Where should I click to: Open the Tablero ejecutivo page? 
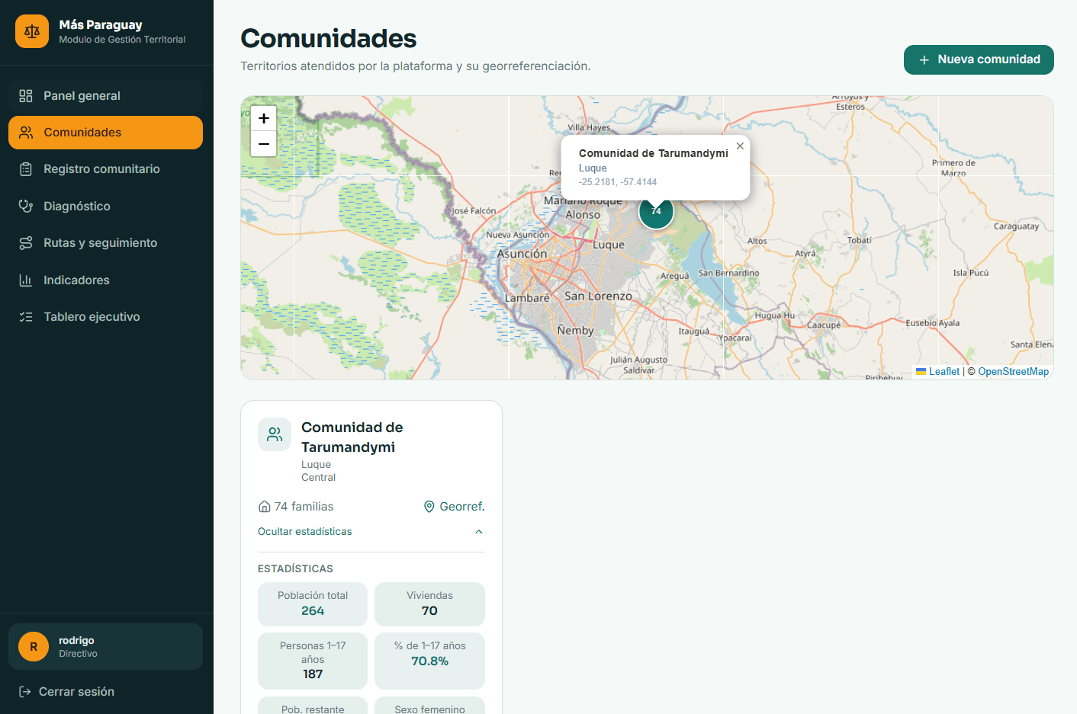[x=105, y=317]
